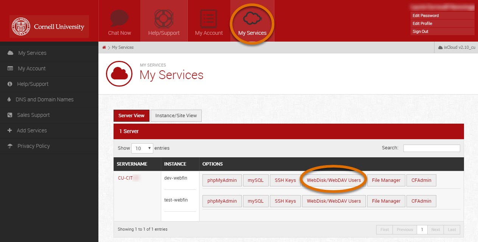Image resolution: width=478 pixels, height=242 pixels.
Task: Click the droplet icon beside DNS and Domain Names
Action: (9, 99)
